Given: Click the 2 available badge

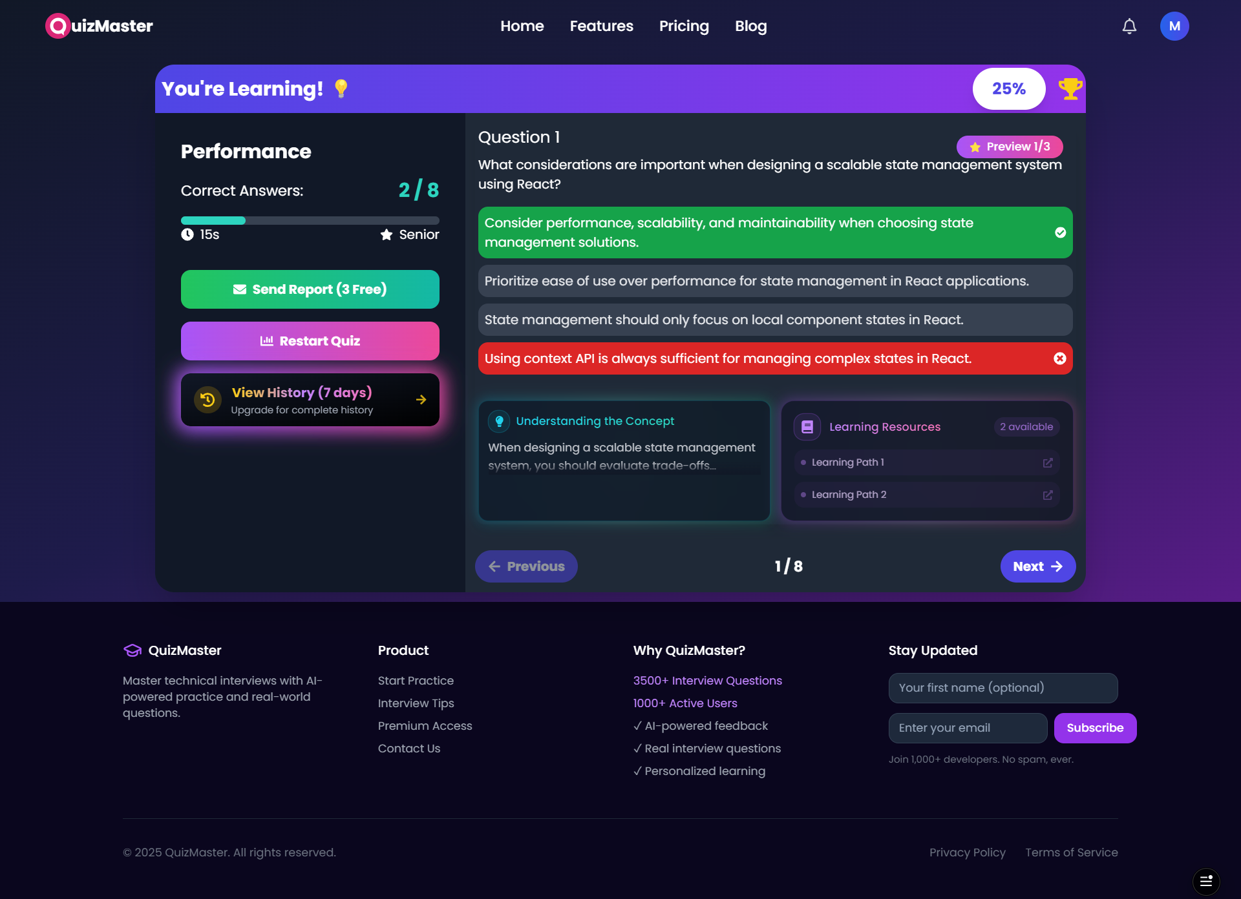Looking at the screenshot, I should (1026, 427).
